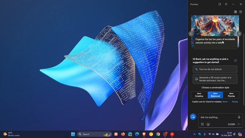This screenshot has height=138, width=245.
Task: Open Microsoft Edge from the taskbar
Action: pyautogui.click(x=137, y=134)
